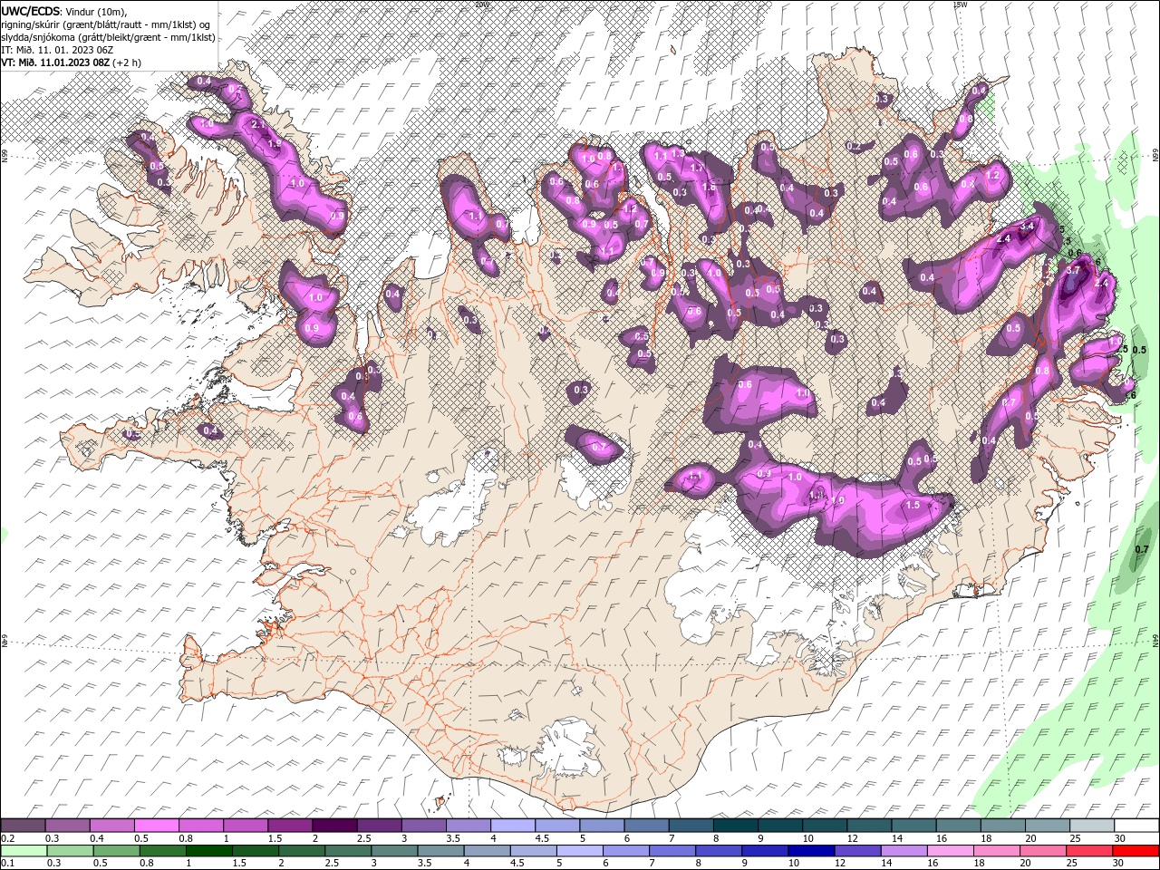Click the pale green 0.1 swatch in bottom row
The image size is (1160, 870).
24,851
